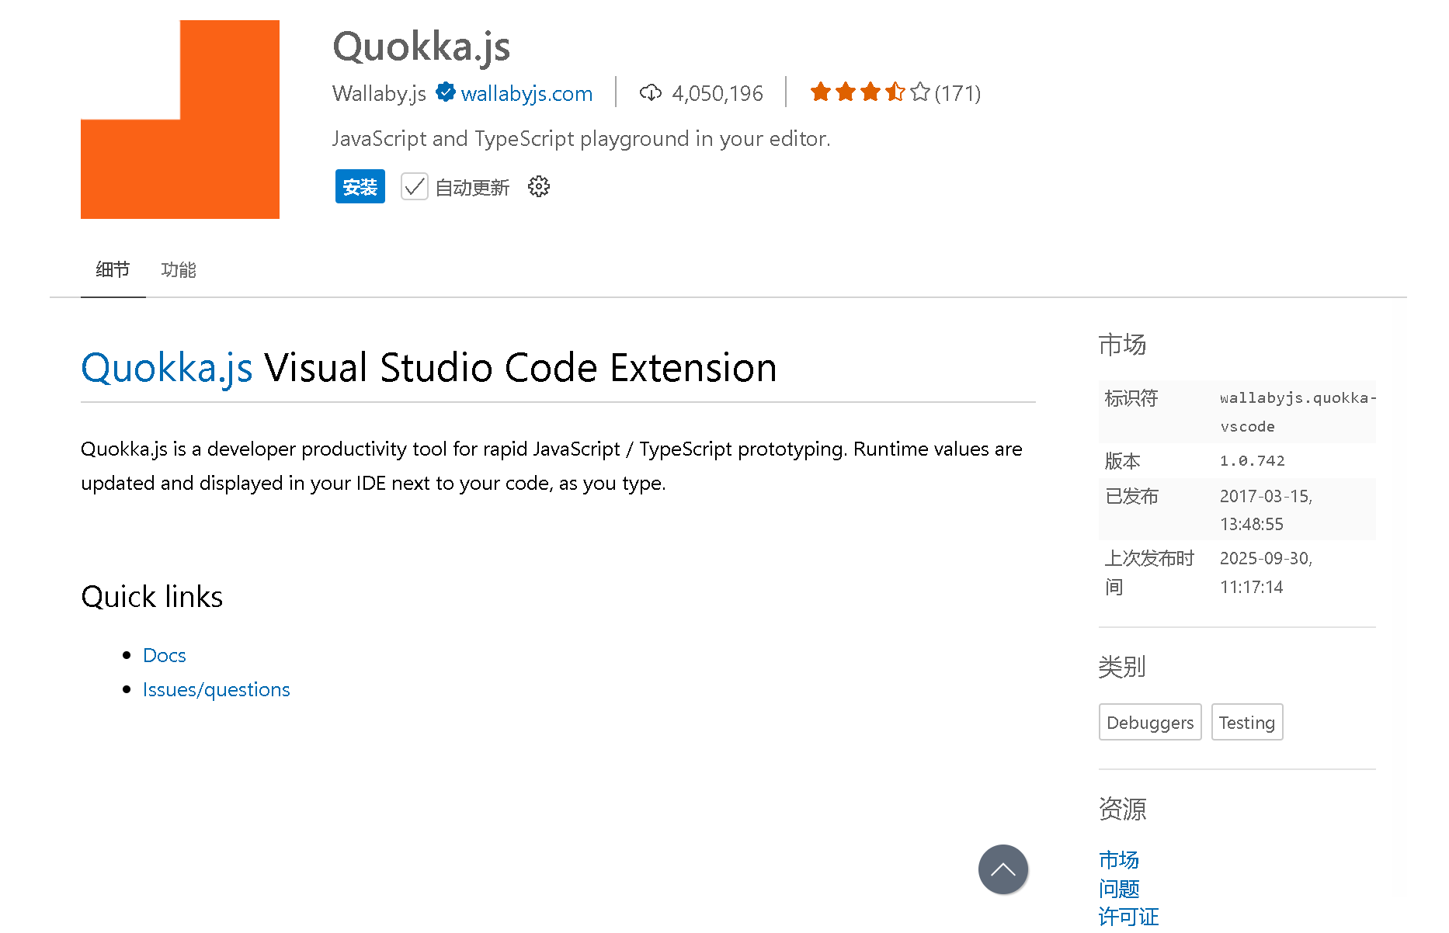Screen dimensions: 1449x933
Task: Click the download count cloud icon
Action: pos(650,93)
